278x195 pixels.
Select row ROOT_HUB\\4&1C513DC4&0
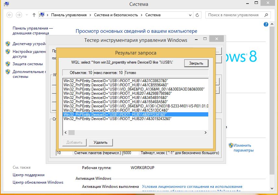(136, 110)
